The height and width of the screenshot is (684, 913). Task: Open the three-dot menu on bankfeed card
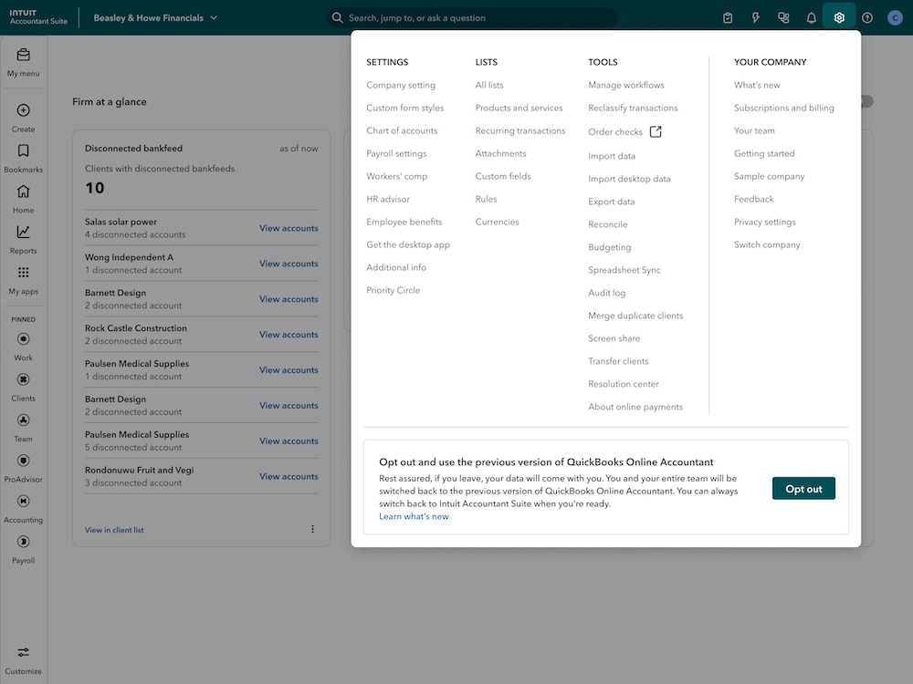312,529
